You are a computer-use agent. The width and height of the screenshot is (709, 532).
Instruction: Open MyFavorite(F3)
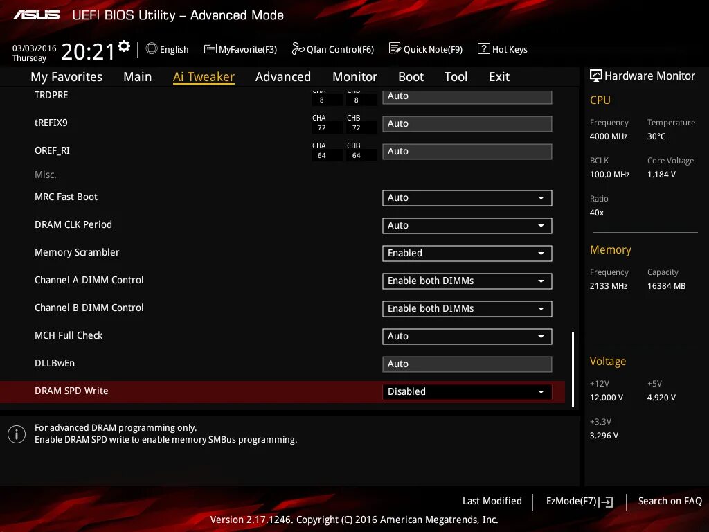240,49
